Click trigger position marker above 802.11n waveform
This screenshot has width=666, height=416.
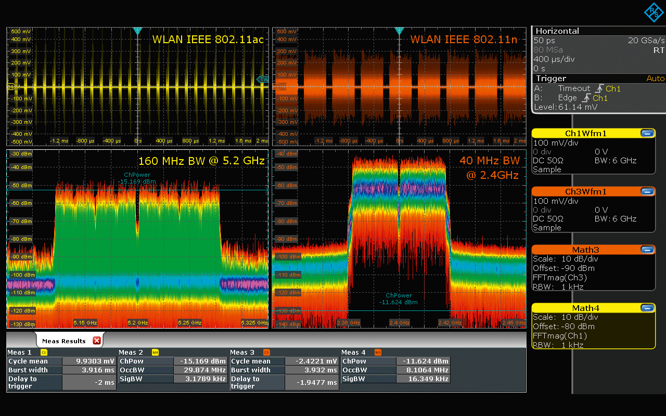point(399,31)
